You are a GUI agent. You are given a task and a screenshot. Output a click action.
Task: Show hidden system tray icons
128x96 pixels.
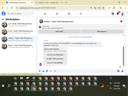point(108,86)
